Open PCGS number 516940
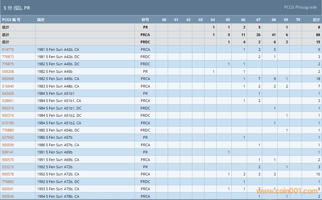 click(8, 86)
